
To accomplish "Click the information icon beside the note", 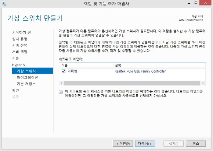I will [61, 92].
